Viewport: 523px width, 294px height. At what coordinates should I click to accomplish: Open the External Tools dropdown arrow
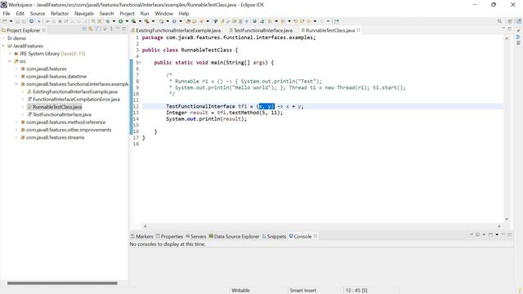click(x=153, y=21)
